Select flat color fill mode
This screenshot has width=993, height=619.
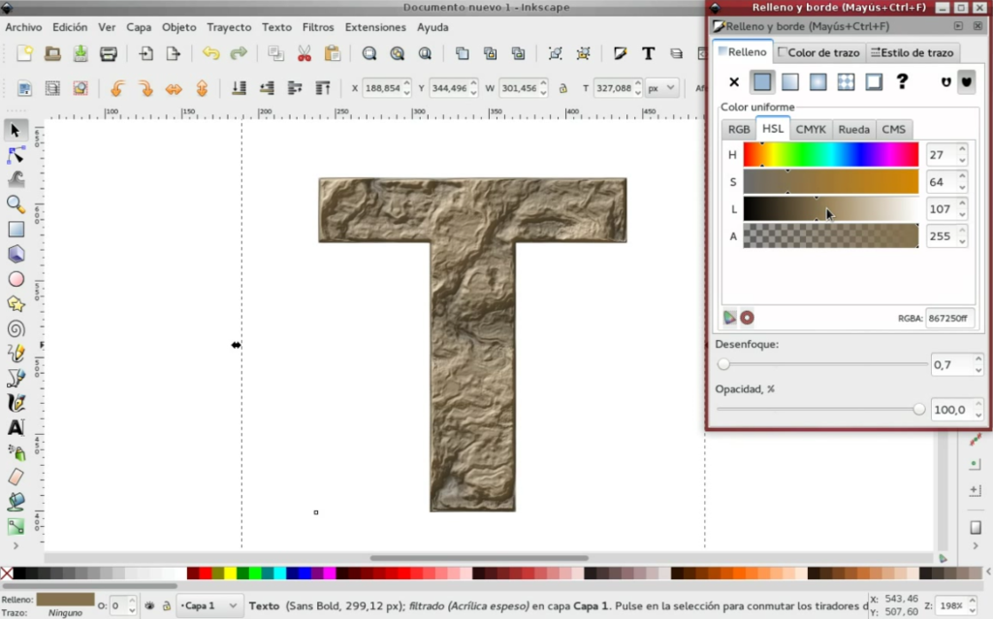[x=761, y=82]
